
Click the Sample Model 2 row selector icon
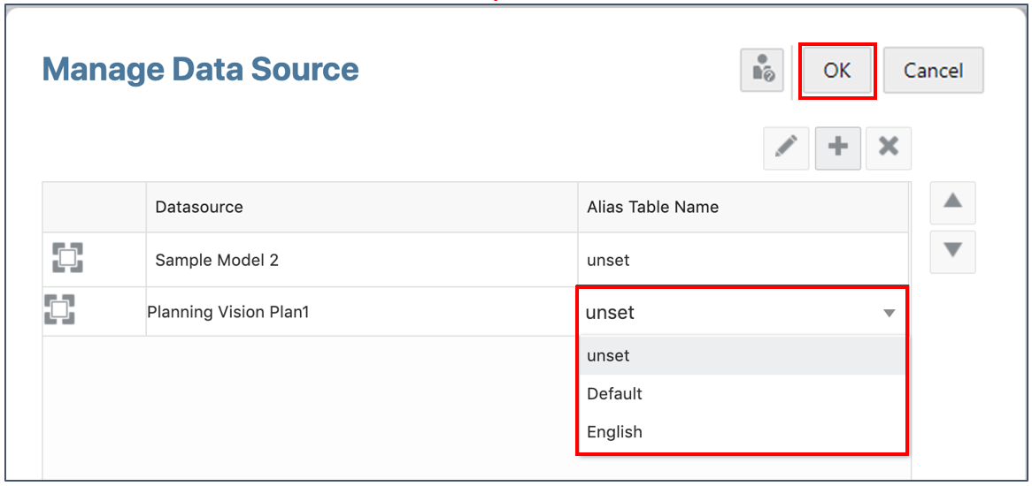pyautogui.click(x=68, y=259)
